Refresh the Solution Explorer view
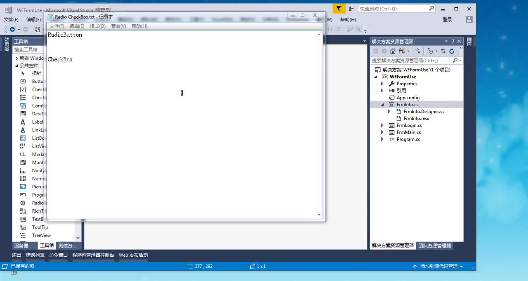Image resolution: width=528 pixels, height=281 pixels. 452,51
